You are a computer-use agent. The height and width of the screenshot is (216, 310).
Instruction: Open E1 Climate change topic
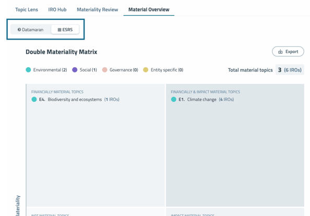point(206,100)
